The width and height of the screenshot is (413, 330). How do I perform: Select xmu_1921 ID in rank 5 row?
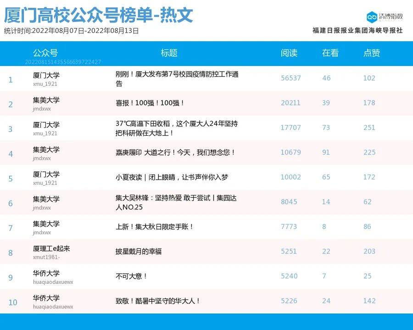(45, 183)
